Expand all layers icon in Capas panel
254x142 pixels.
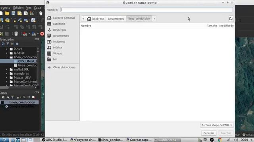coord(24,97)
